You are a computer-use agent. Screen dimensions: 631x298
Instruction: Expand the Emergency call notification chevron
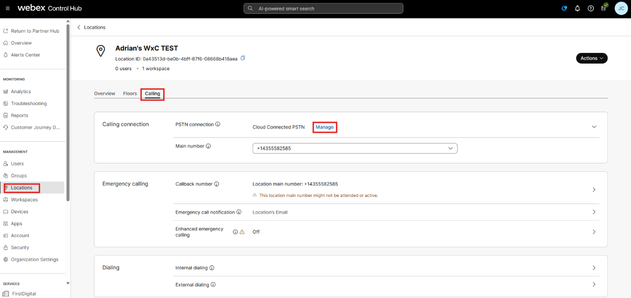594,212
